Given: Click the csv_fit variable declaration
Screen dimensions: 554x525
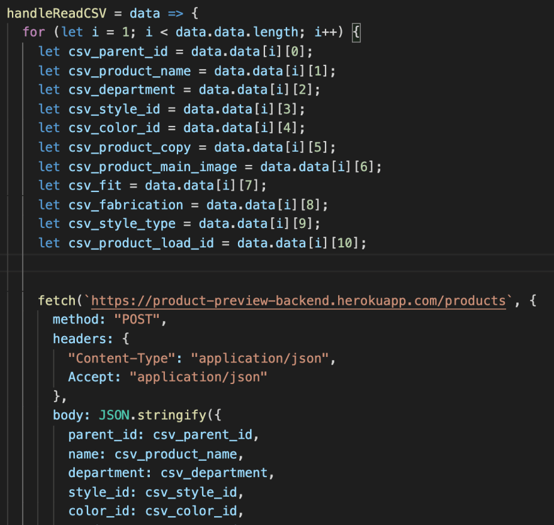Looking at the screenshot, I should (95, 186).
